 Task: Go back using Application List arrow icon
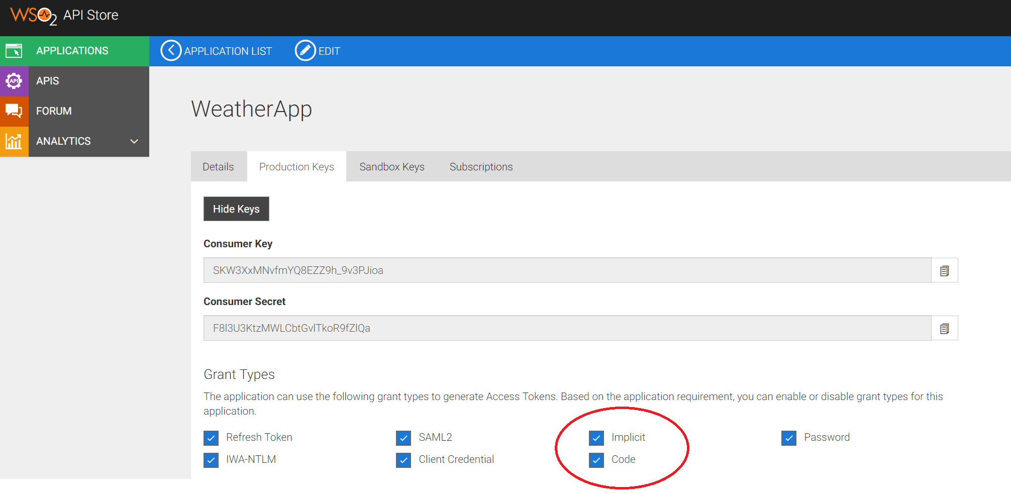pos(171,51)
